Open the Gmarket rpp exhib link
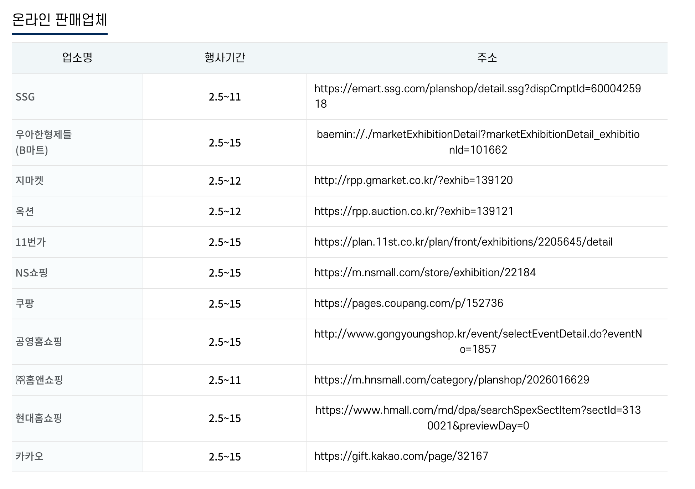The width and height of the screenshot is (695, 489). coord(413,180)
